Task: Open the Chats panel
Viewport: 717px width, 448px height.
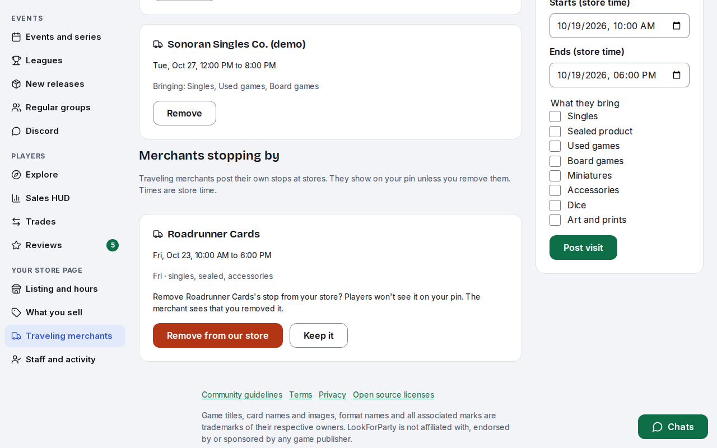Action: (673, 427)
